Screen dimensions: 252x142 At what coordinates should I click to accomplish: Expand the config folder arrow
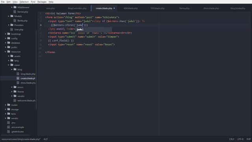(6, 38)
